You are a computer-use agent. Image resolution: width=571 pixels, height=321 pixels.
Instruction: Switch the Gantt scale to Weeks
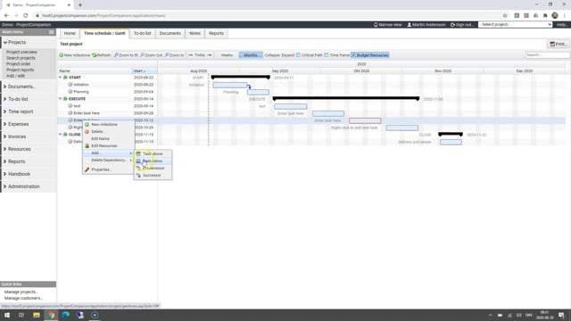pyautogui.click(x=227, y=55)
